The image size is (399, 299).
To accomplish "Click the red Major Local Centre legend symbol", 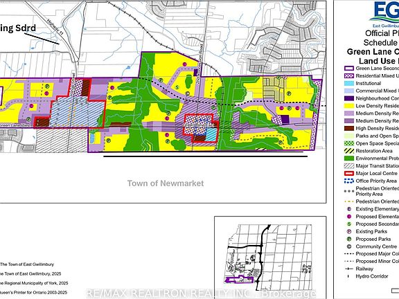I will [349, 174].
